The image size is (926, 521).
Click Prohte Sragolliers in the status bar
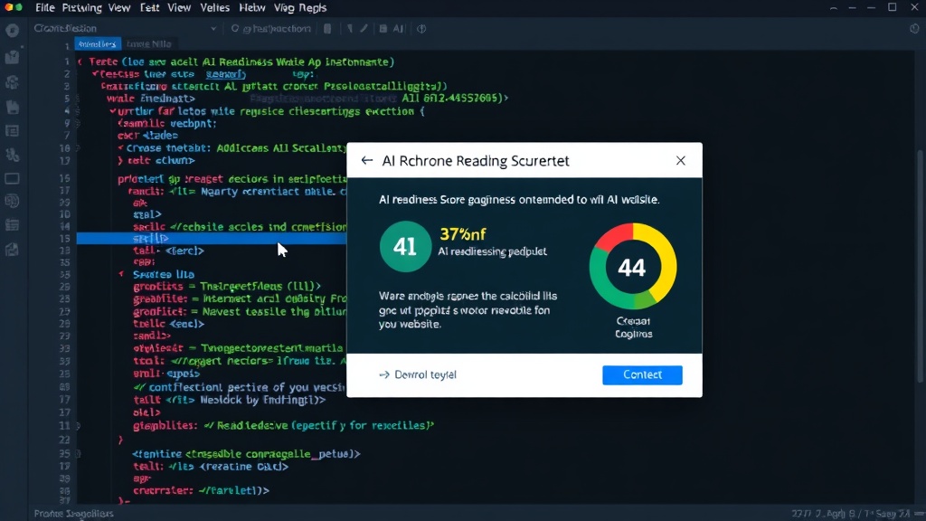(x=74, y=514)
